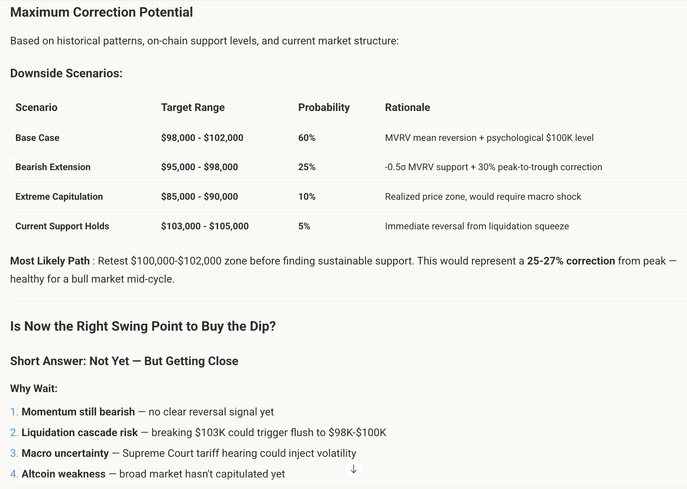687x489 pixels.
Task: Select the Current Support Holds row label
Action: pos(62,226)
